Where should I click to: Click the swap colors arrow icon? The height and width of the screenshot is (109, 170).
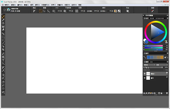[x=144, y=43]
